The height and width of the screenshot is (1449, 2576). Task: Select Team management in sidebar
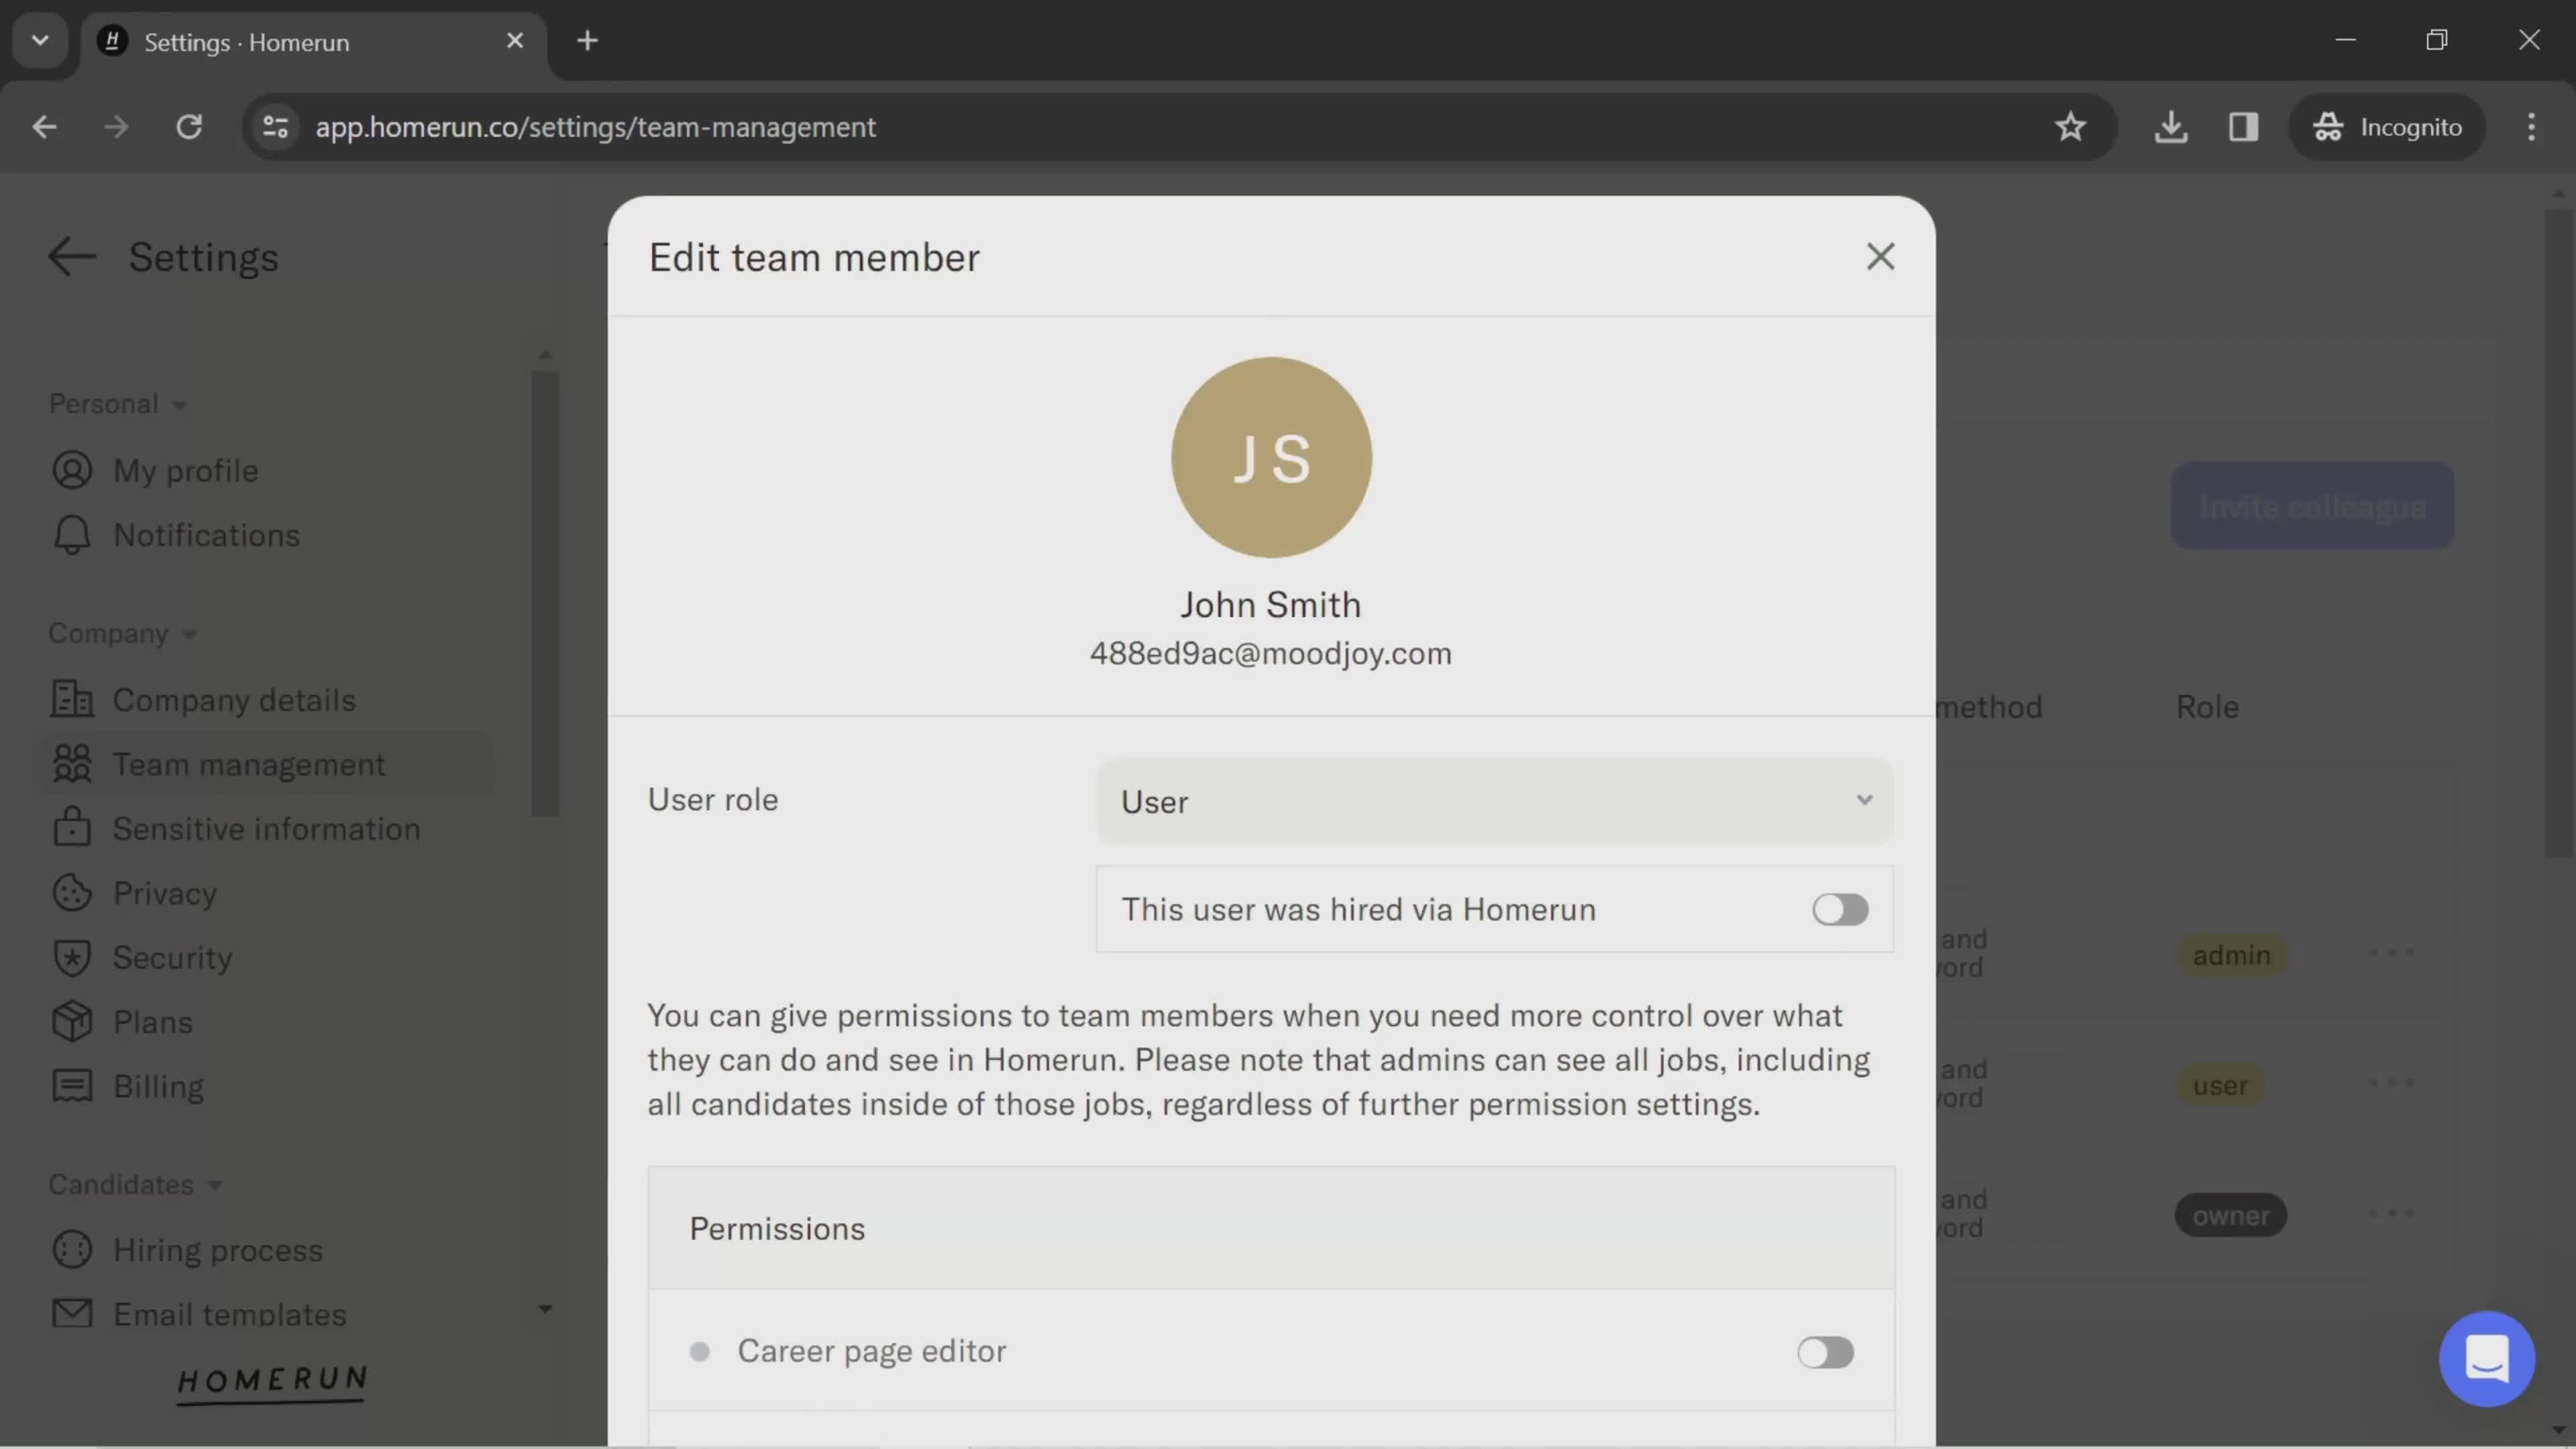click(249, 764)
